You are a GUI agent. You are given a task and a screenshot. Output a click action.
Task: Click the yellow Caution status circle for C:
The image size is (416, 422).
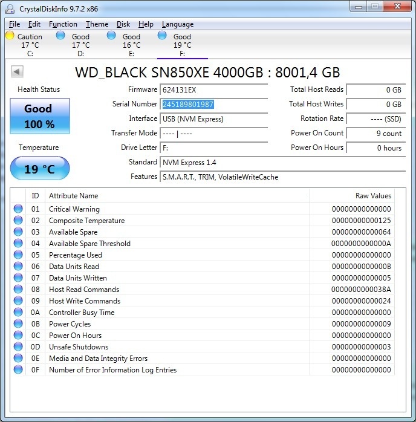(10, 36)
